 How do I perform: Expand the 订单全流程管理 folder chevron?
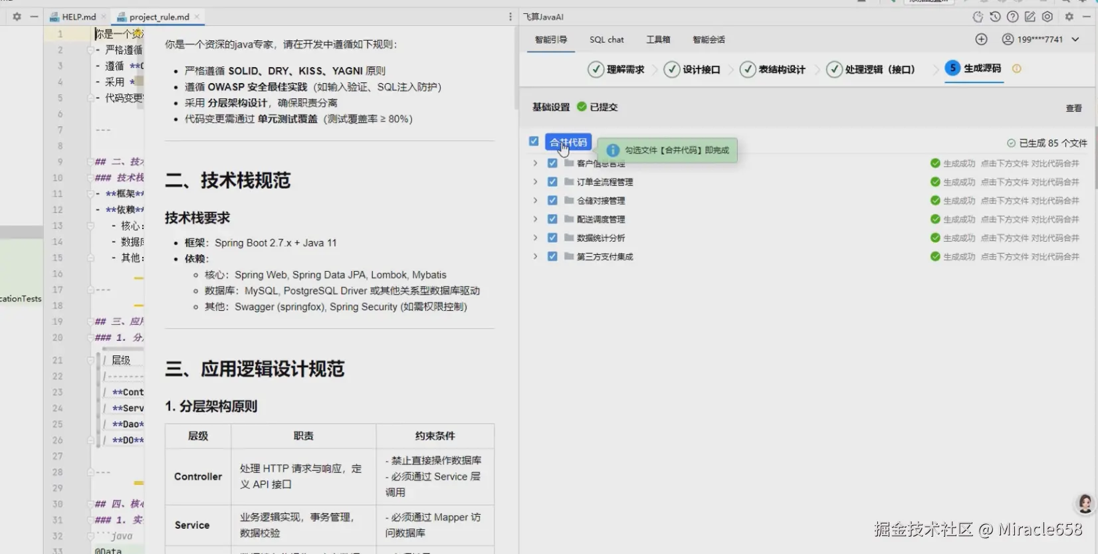point(535,181)
